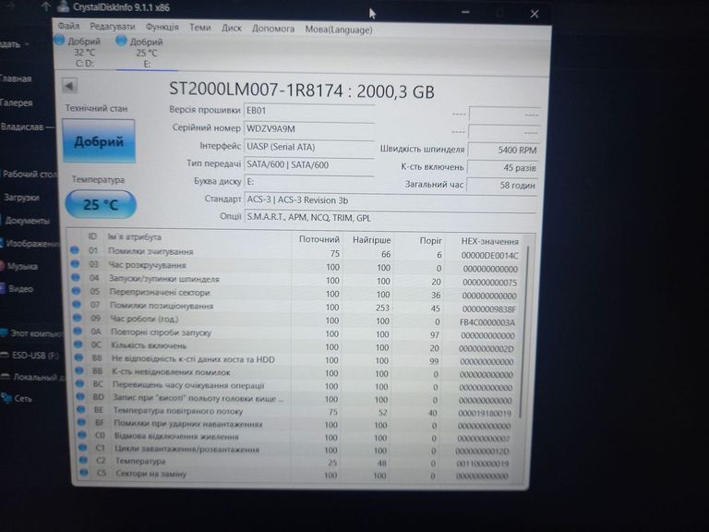This screenshot has width=709, height=532.
Task: Go to previous disk with the arrow button
Action: coord(69,86)
